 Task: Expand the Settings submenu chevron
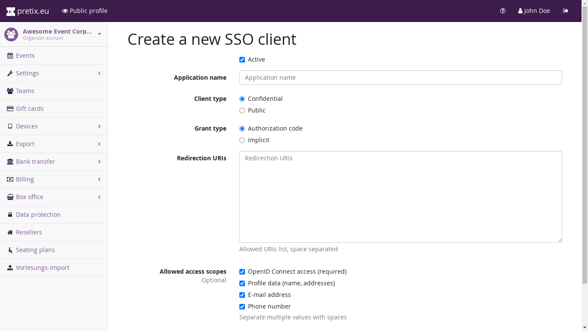point(99,73)
